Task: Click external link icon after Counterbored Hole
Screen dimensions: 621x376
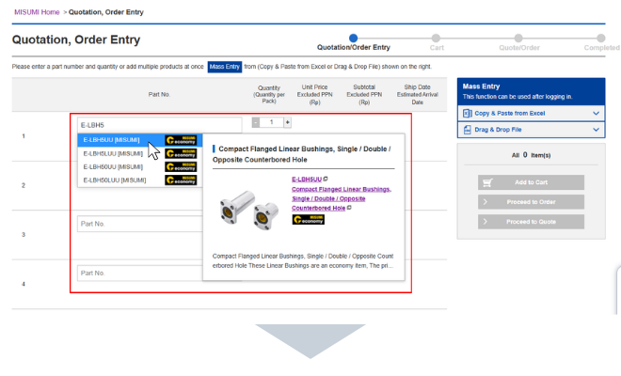Action: pos(349,208)
